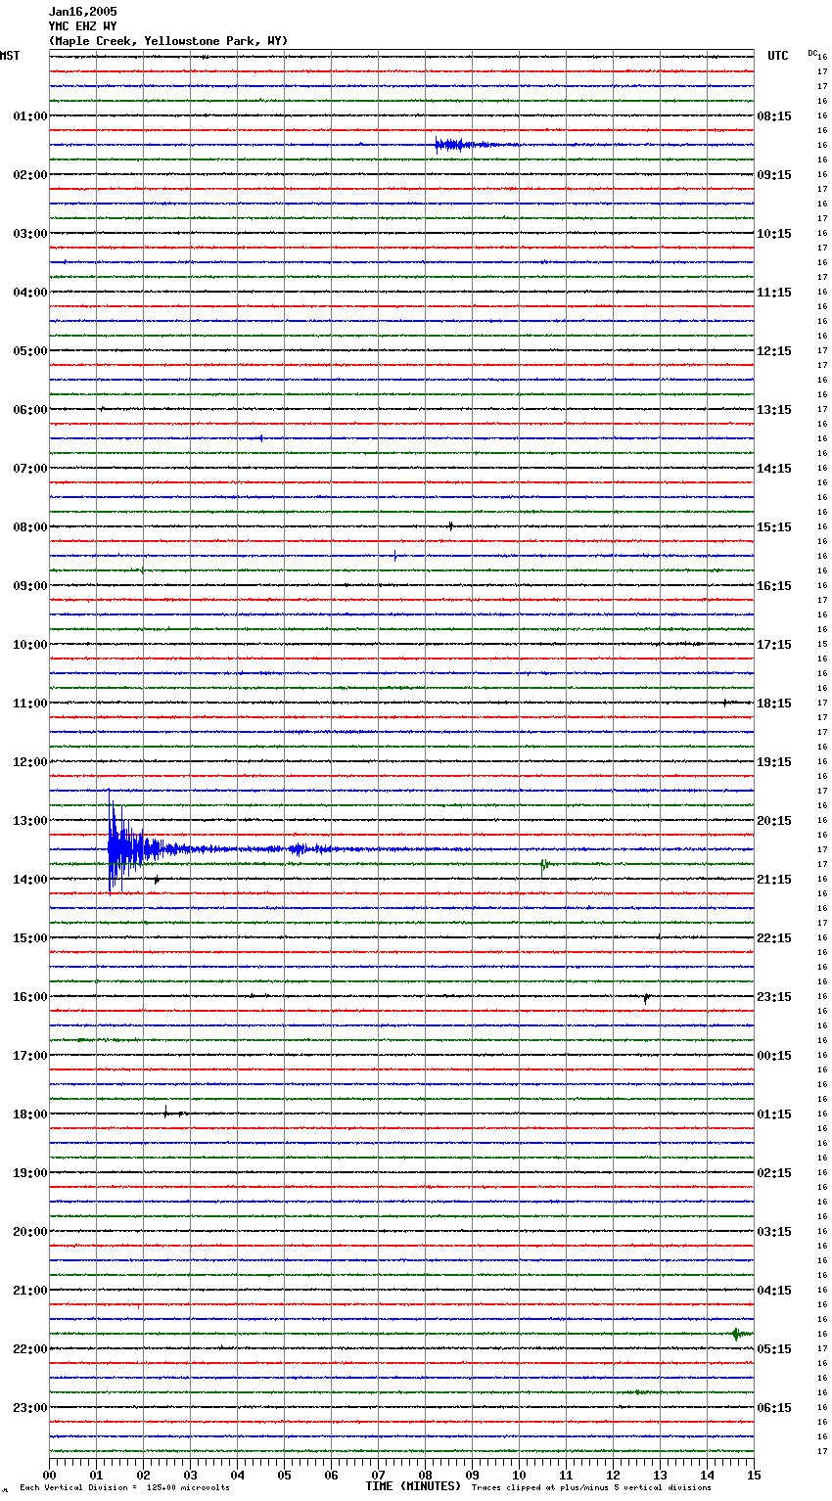Click minute 08 on the bottom axis
This screenshot has width=832, height=1501.
426,1475
